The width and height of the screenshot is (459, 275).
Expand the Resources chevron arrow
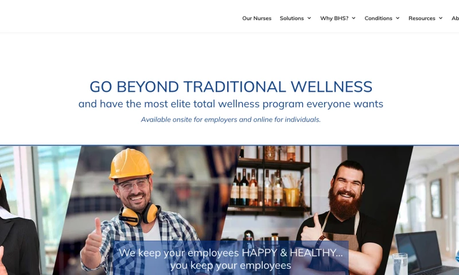tap(441, 18)
